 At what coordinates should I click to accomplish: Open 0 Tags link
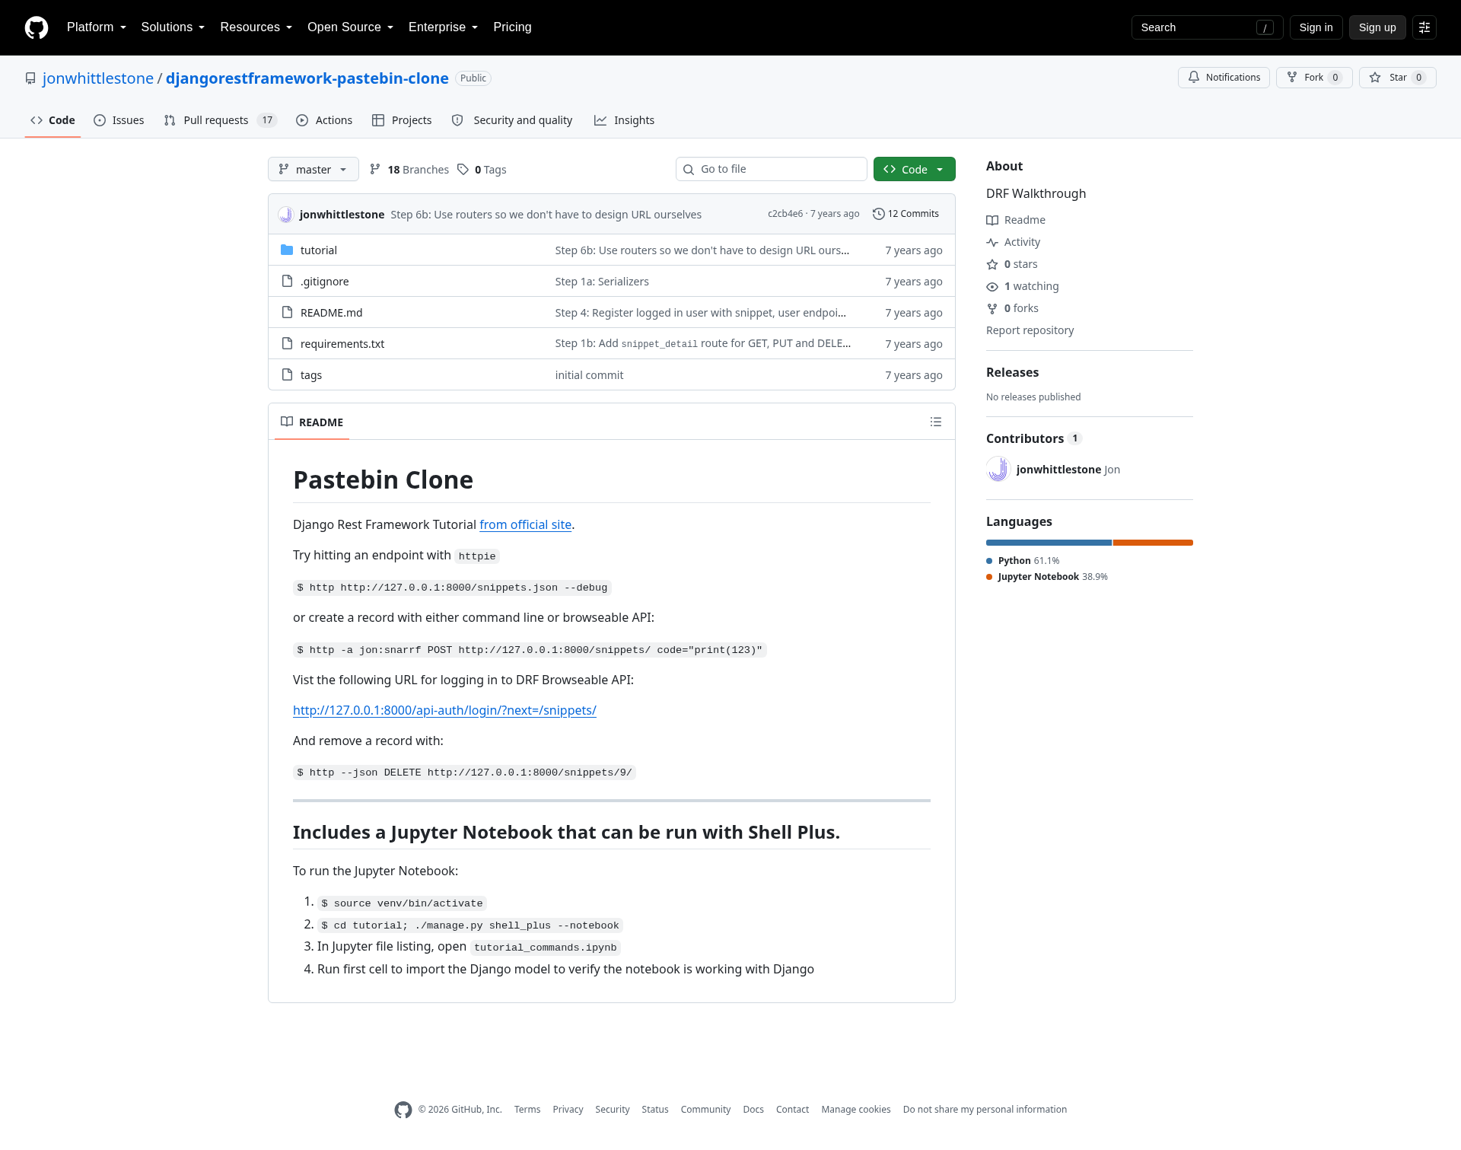482,170
